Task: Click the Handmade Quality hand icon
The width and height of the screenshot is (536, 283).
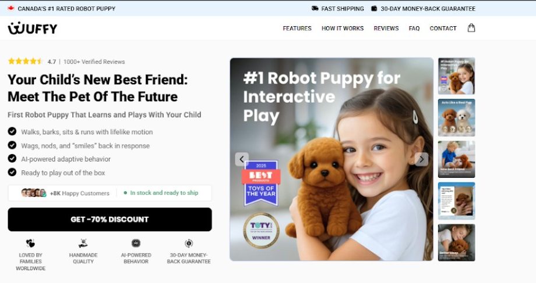Action: [83, 243]
